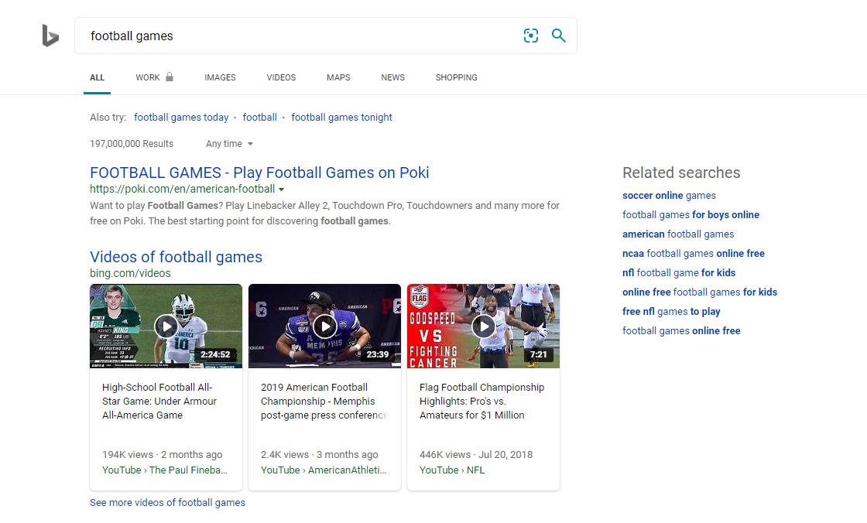The width and height of the screenshot is (867, 523).
Task: Click the lock icon beside WORK
Action: pos(170,77)
